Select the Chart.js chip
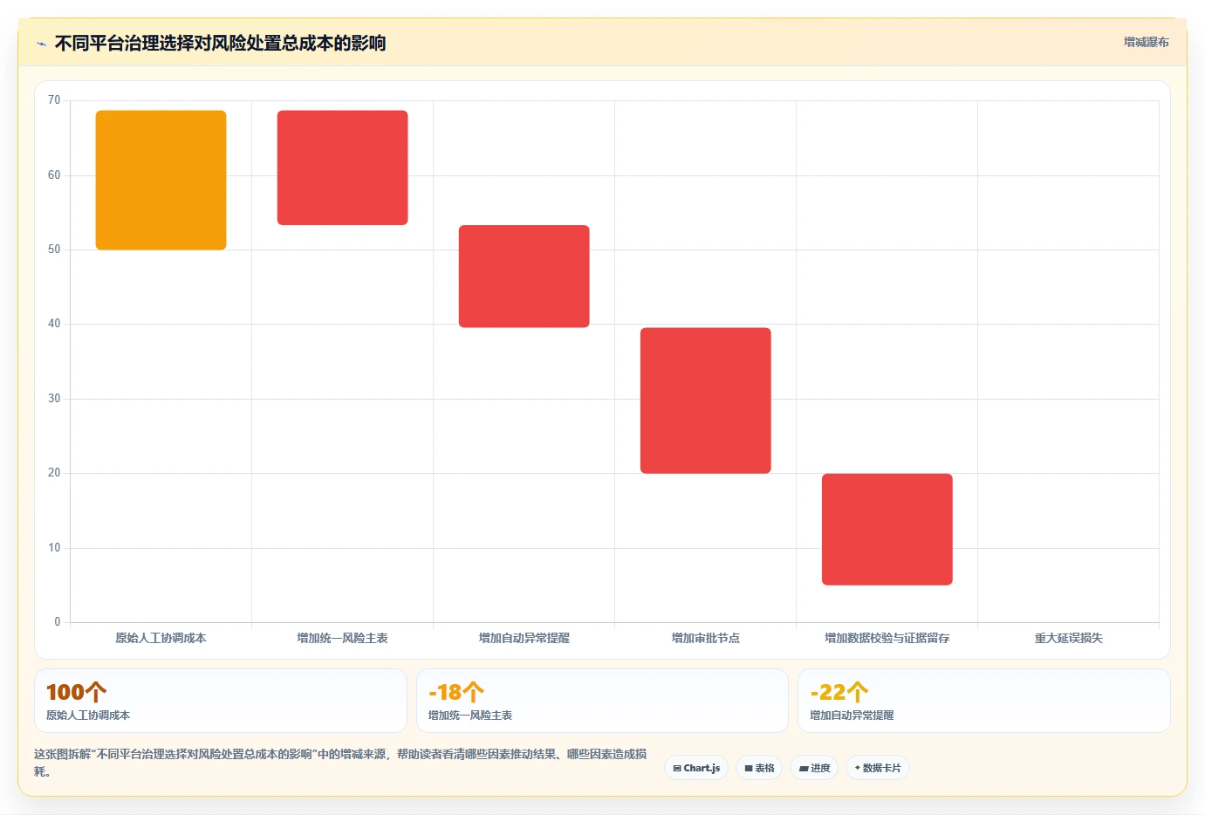The height and width of the screenshot is (815, 1205). click(x=696, y=768)
